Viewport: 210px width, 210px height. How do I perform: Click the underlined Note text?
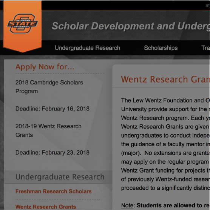coord(127,205)
